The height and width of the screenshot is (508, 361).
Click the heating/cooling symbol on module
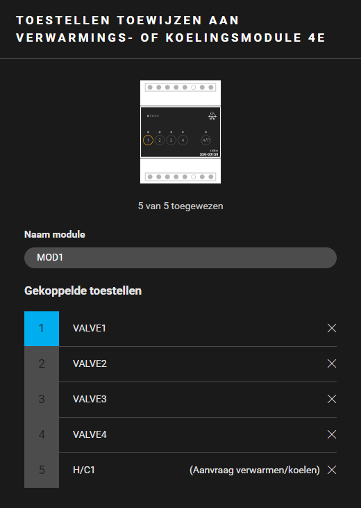212,116
